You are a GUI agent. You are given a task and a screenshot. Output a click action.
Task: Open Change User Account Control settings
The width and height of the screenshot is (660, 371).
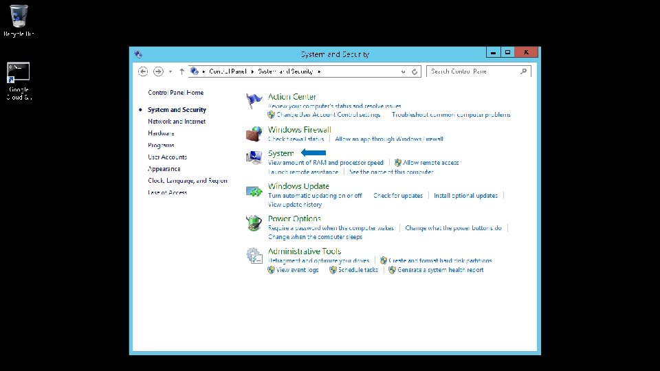(329, 115)
